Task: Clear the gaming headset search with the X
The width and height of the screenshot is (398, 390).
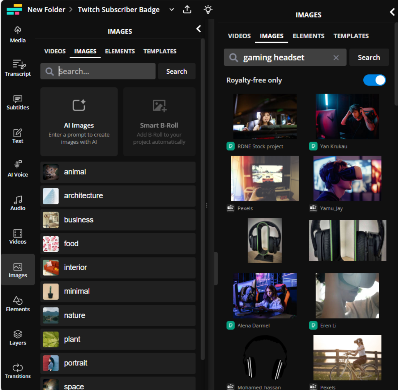Action: pos(336,57)
